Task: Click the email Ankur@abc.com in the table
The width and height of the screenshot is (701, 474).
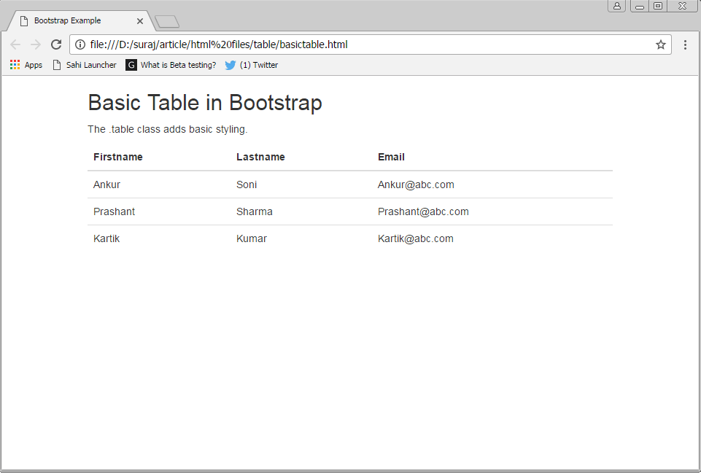Action: pos(416,184)
